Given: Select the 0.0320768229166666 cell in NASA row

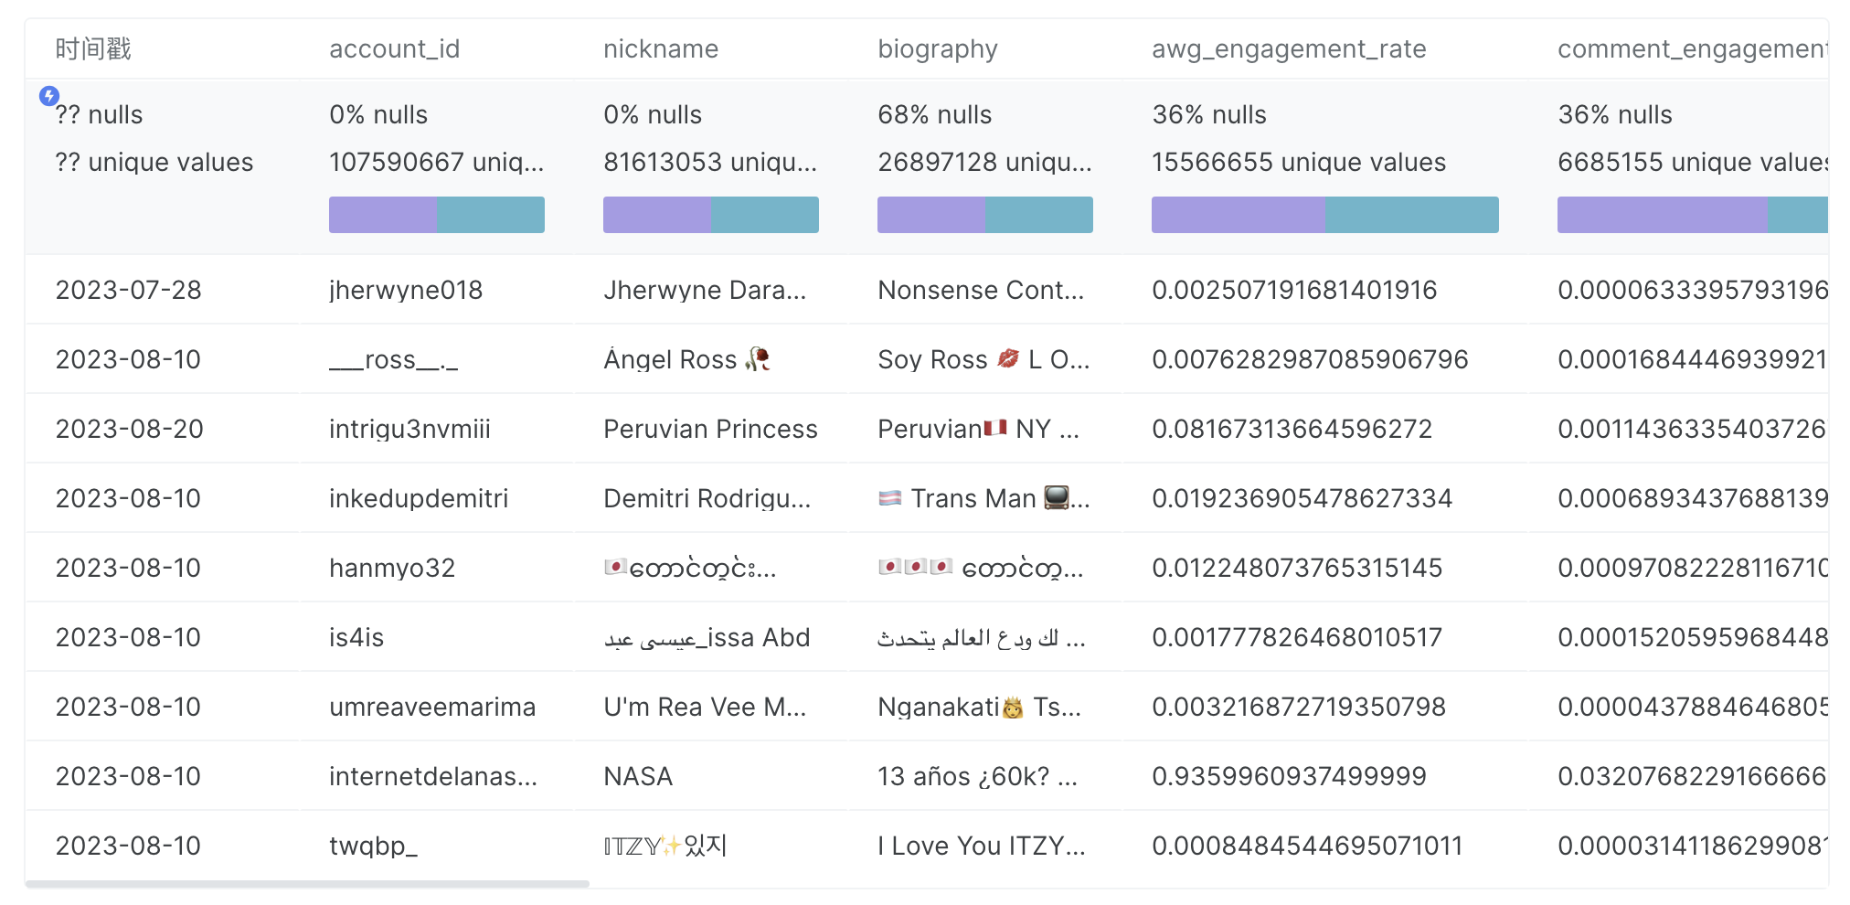Looking at the screenshot, I should coord(1693,776).
